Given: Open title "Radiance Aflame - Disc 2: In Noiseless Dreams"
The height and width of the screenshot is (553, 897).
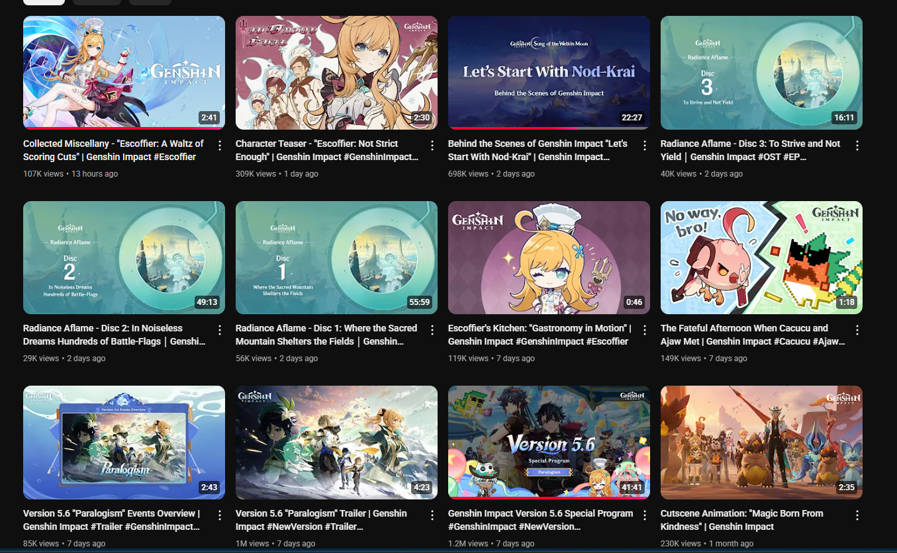Looking at the screenshot, I should pos(115,335).
